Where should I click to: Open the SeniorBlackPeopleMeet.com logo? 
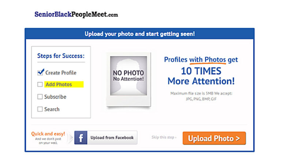coord(76,14)
